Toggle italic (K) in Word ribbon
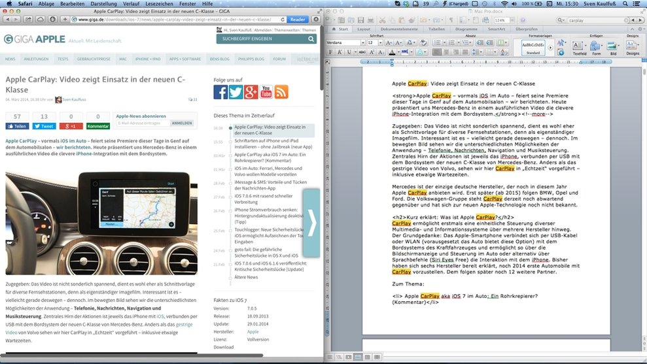The width and height of the screenshot is (647, 364). click(340, 52)
